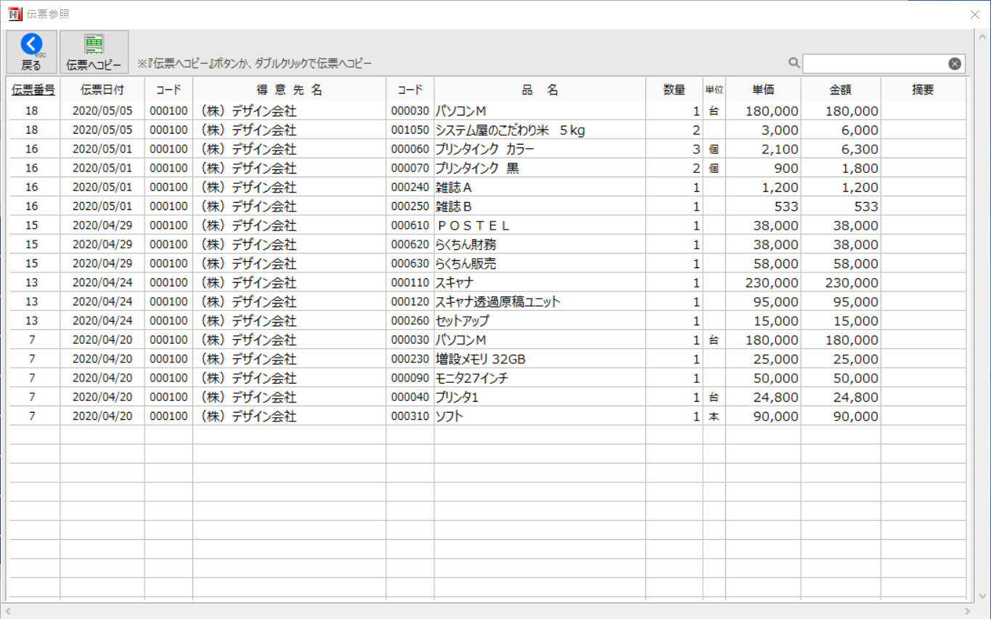Click the 品名 column header

point(539,90)
